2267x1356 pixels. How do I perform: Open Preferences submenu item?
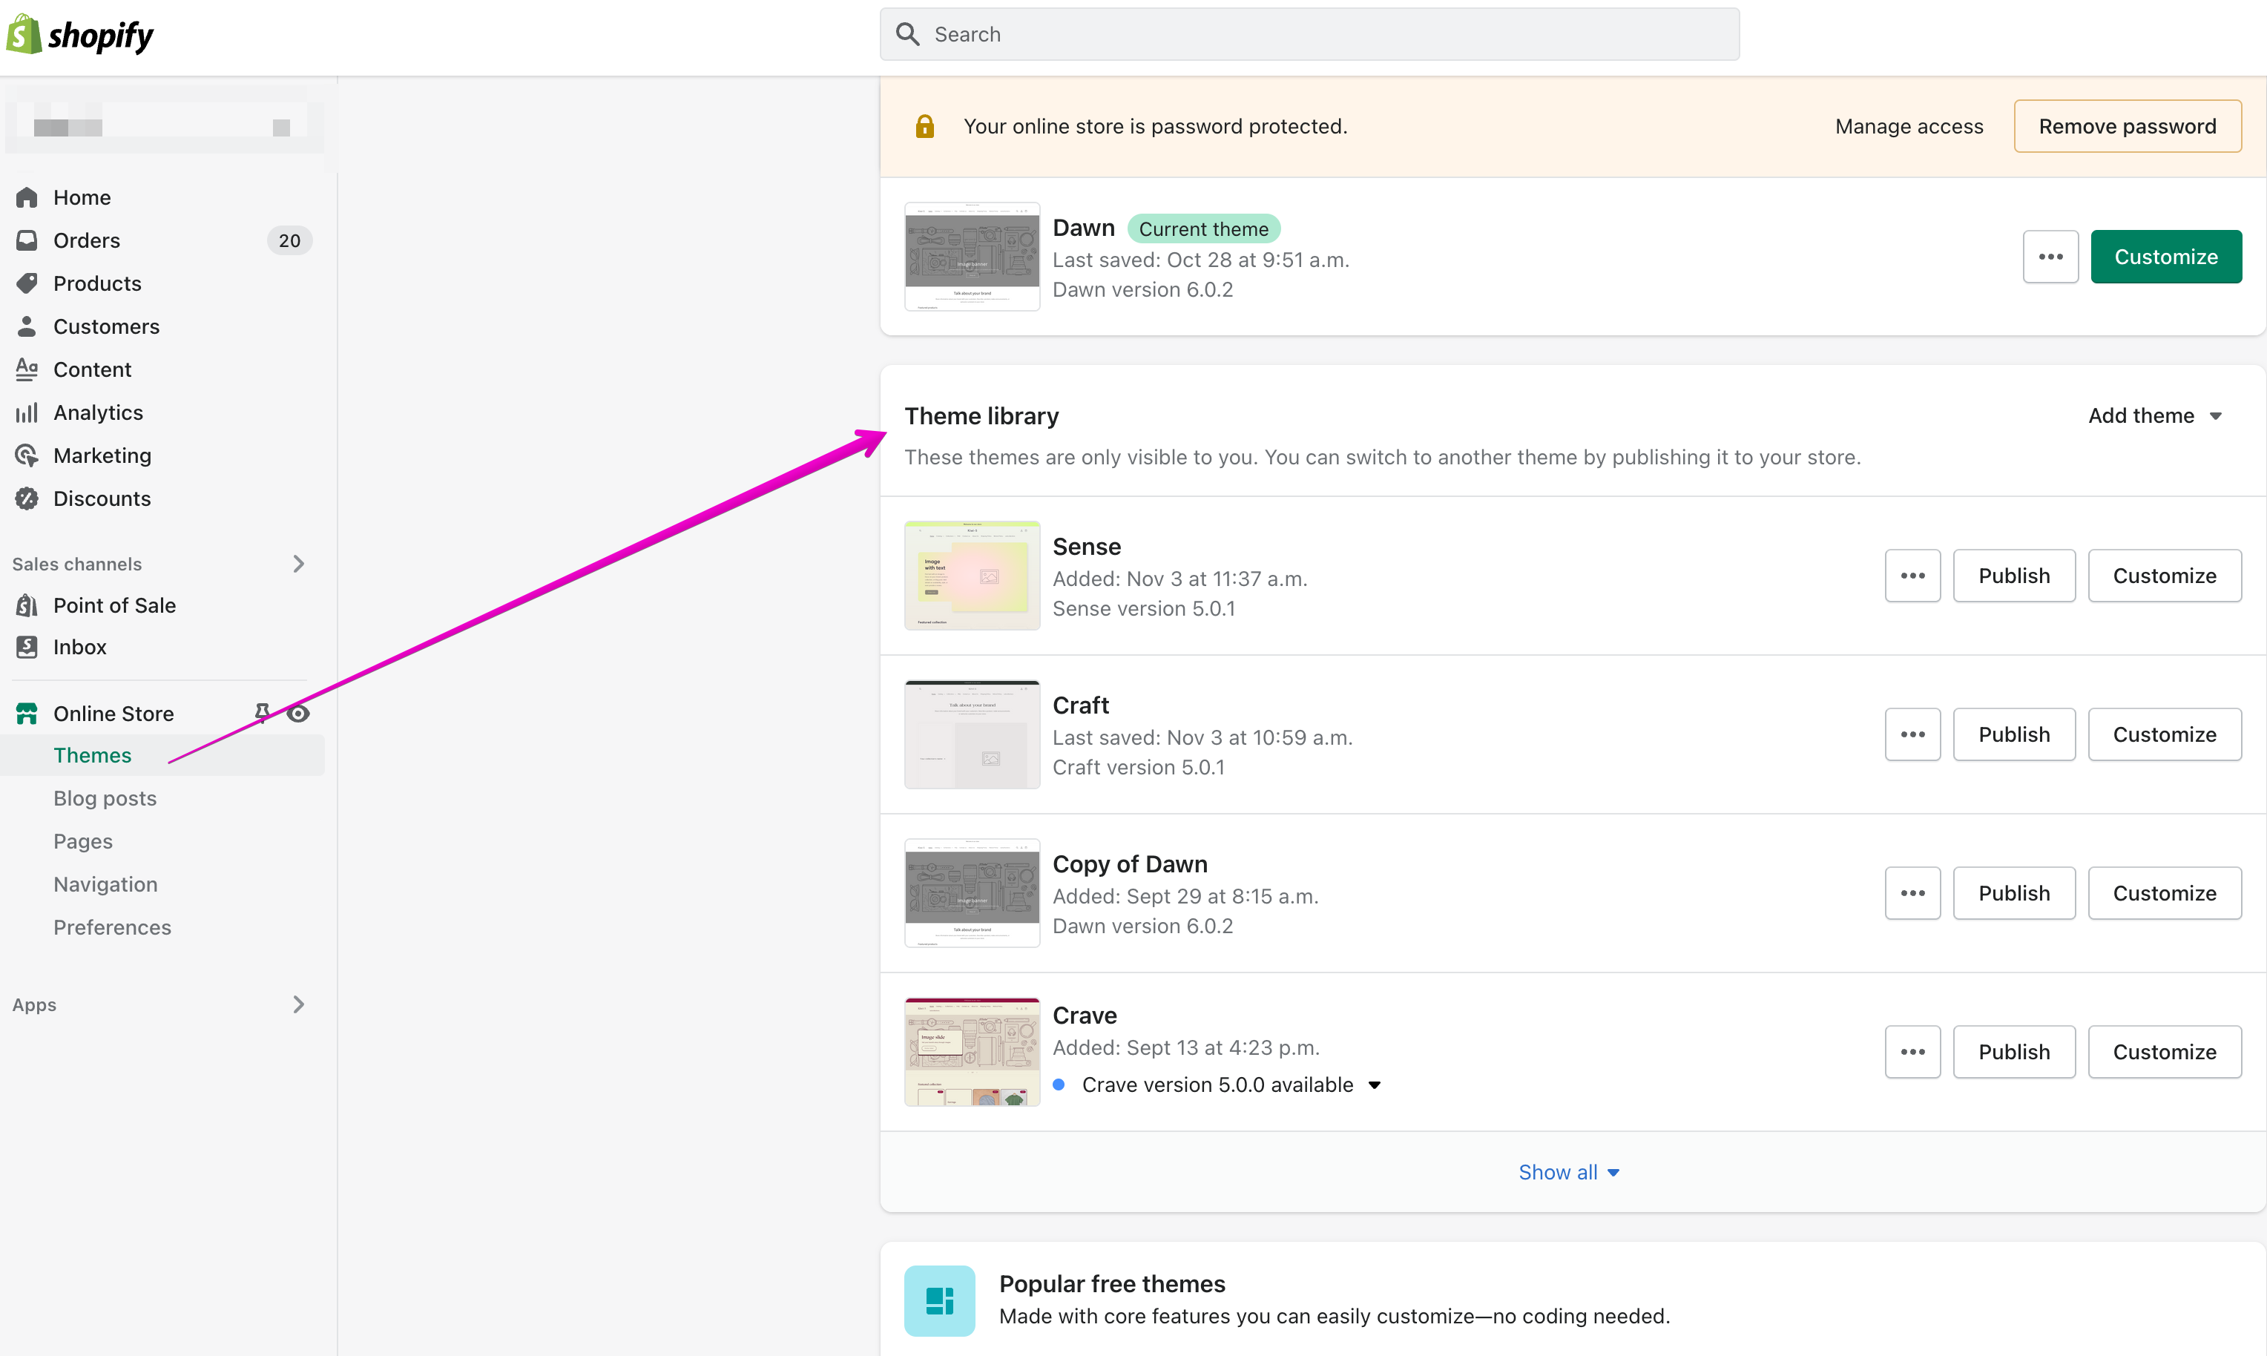(111, 927)
